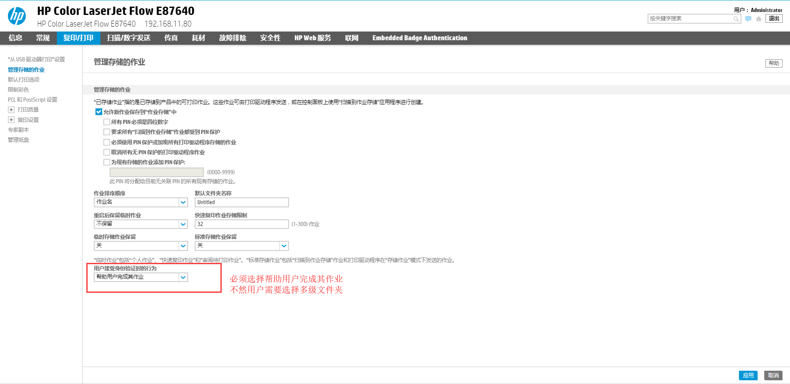Enable 所有 PIN 必须是四位数字 checkbox
The height and width of the screenshot is (384, 790).
coord(107,122)
